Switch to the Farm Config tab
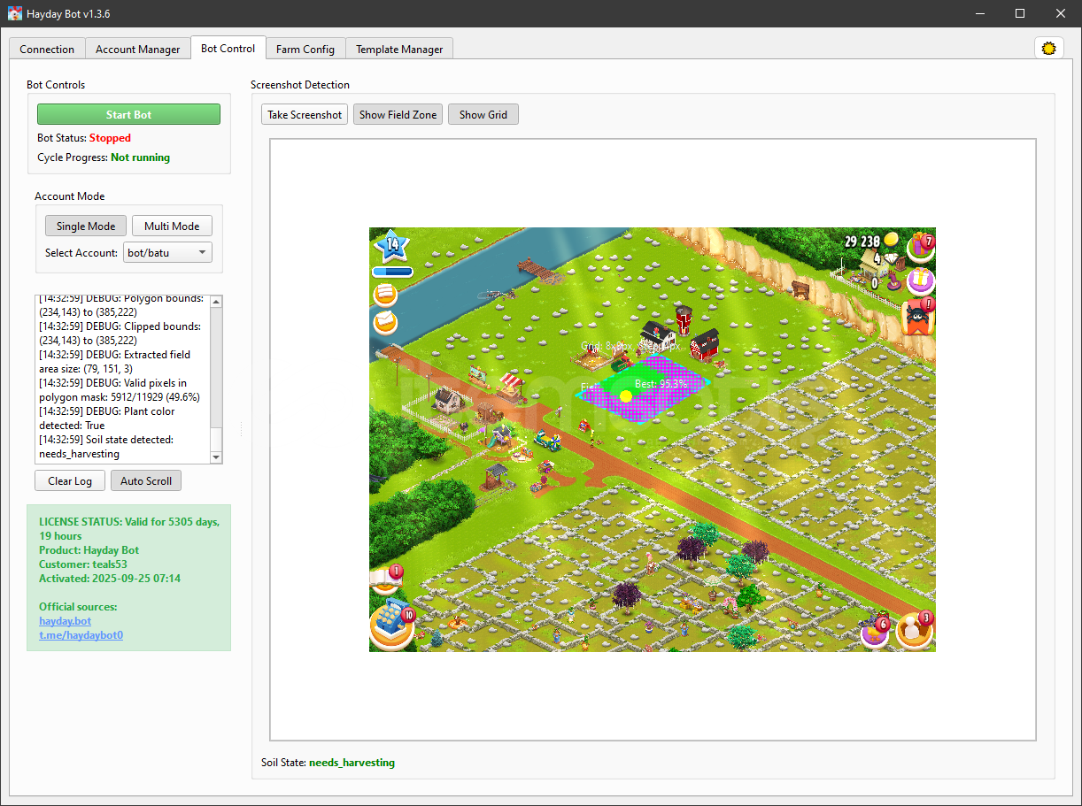 point(305,50)
